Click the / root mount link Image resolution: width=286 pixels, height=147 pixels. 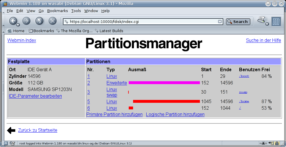[240, 108]
